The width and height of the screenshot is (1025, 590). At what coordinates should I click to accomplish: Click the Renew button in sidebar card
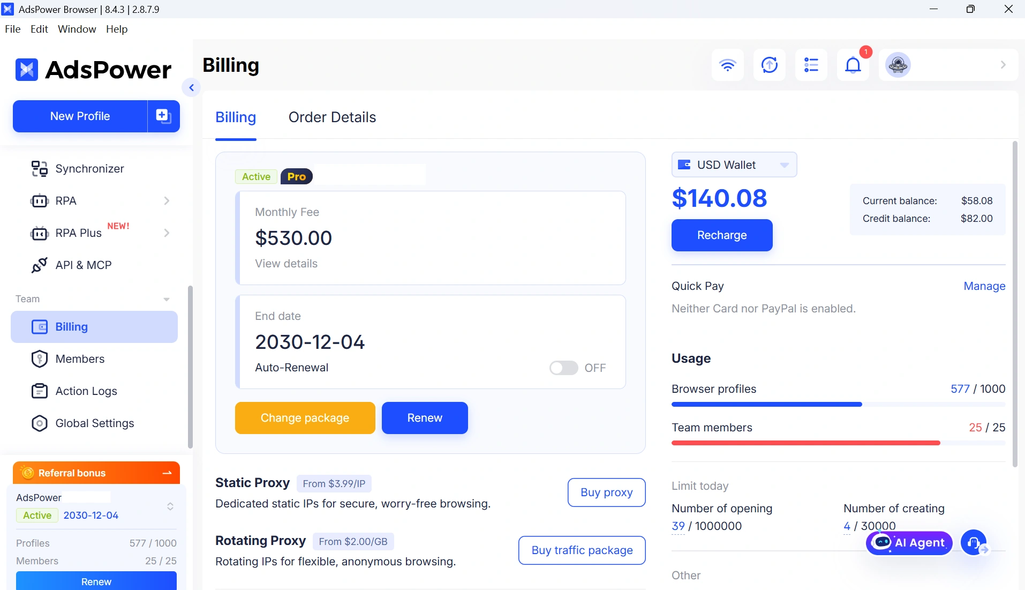96,581
